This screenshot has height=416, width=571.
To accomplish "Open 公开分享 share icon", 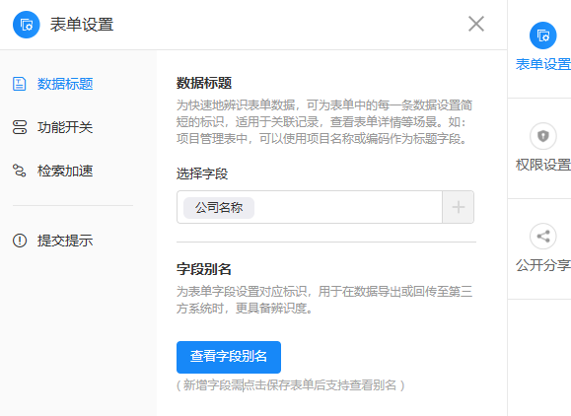I will [x=543, y=237].
